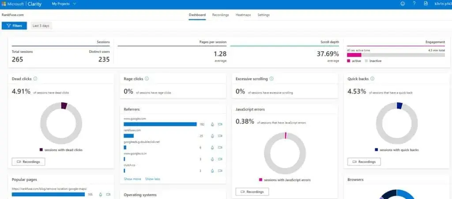Open heatmap for www.google.co.in referrer

(x=212, y=159)
